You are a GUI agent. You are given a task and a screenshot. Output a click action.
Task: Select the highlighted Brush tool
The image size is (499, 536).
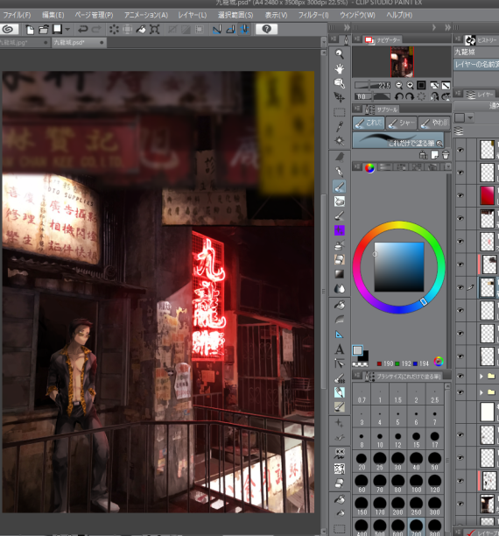[x=339, y=187]
